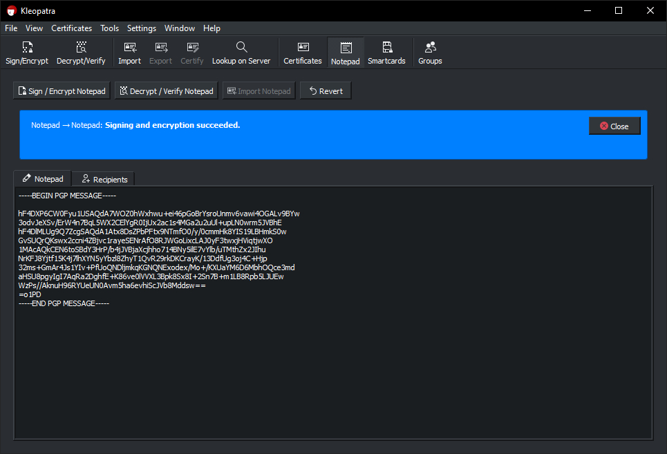Click the Import certificate toolbar icon
Screen dimensions: 667x454
click(130, 53)
